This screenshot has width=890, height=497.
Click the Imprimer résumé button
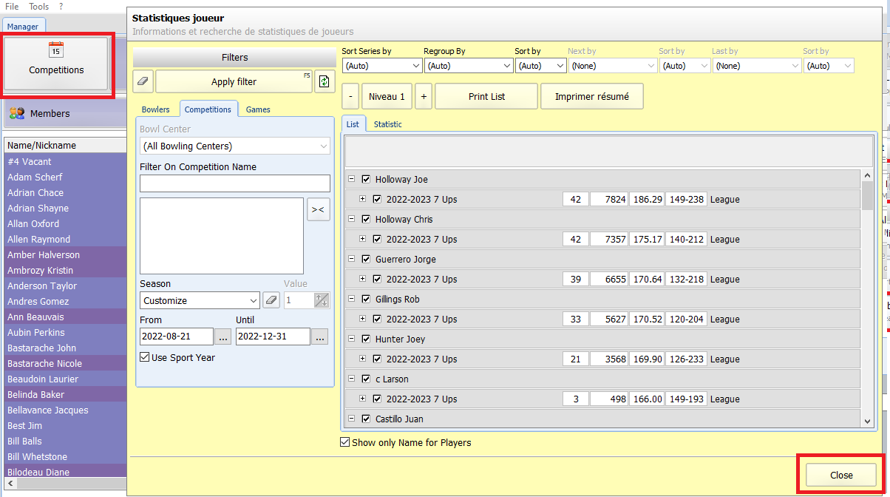[x=592, y=96]
